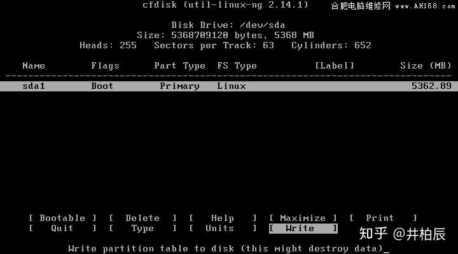Select the Maximize menu option
This screenshot has height=254, width=458.
tap(303, 218)
